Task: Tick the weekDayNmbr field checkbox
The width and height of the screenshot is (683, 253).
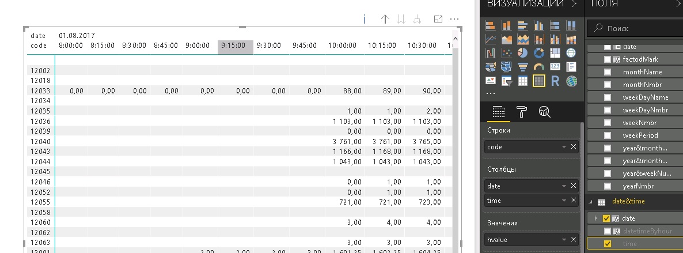Action: click(608, 110)
